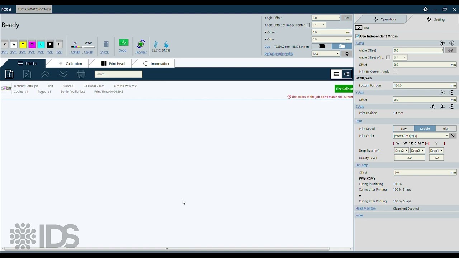Toggle Use Independent Origin checkbox
Viewport: 459px width, 258px height.
tap(358, 36)
